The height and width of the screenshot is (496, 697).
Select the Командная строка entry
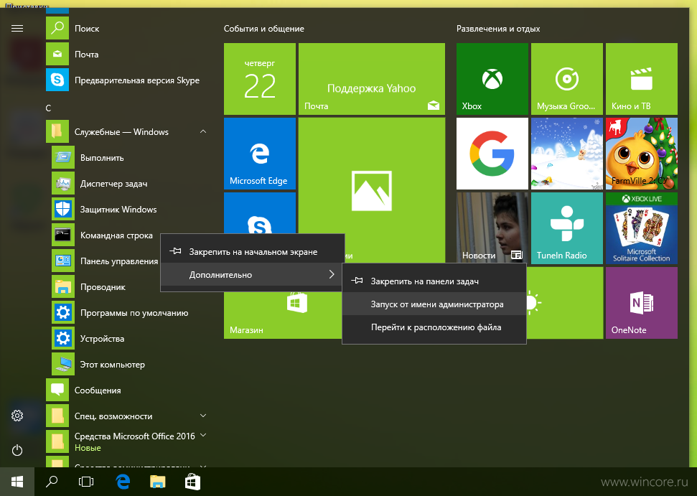coord(106,235)
